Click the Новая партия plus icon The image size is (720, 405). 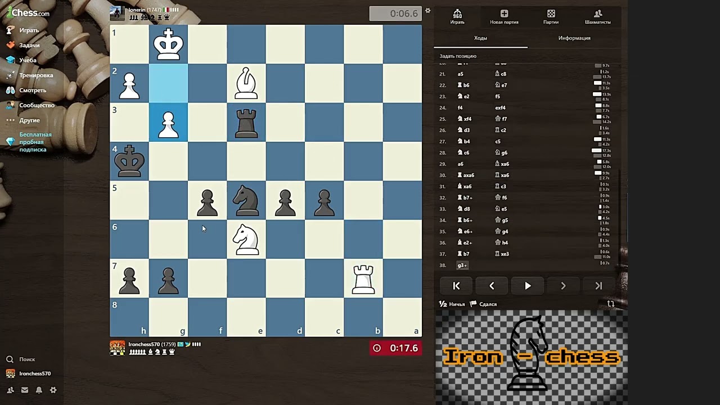504,17
